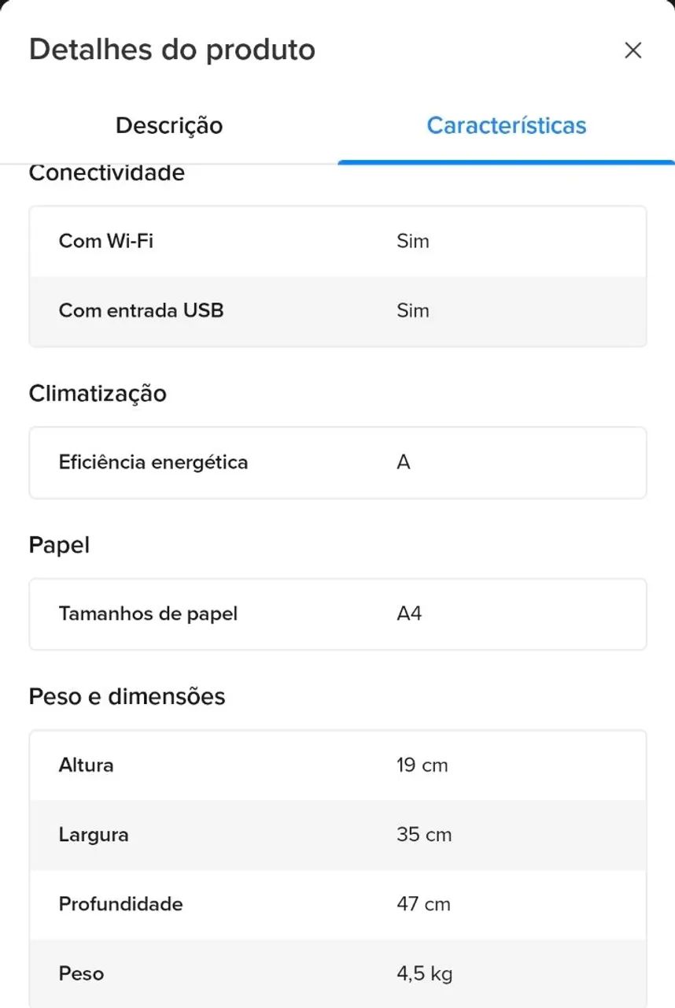Image resolution: width=675 pixels, height=1008 pixels.
Task: Click the 47 cm depth value
Action: point(424,904)
